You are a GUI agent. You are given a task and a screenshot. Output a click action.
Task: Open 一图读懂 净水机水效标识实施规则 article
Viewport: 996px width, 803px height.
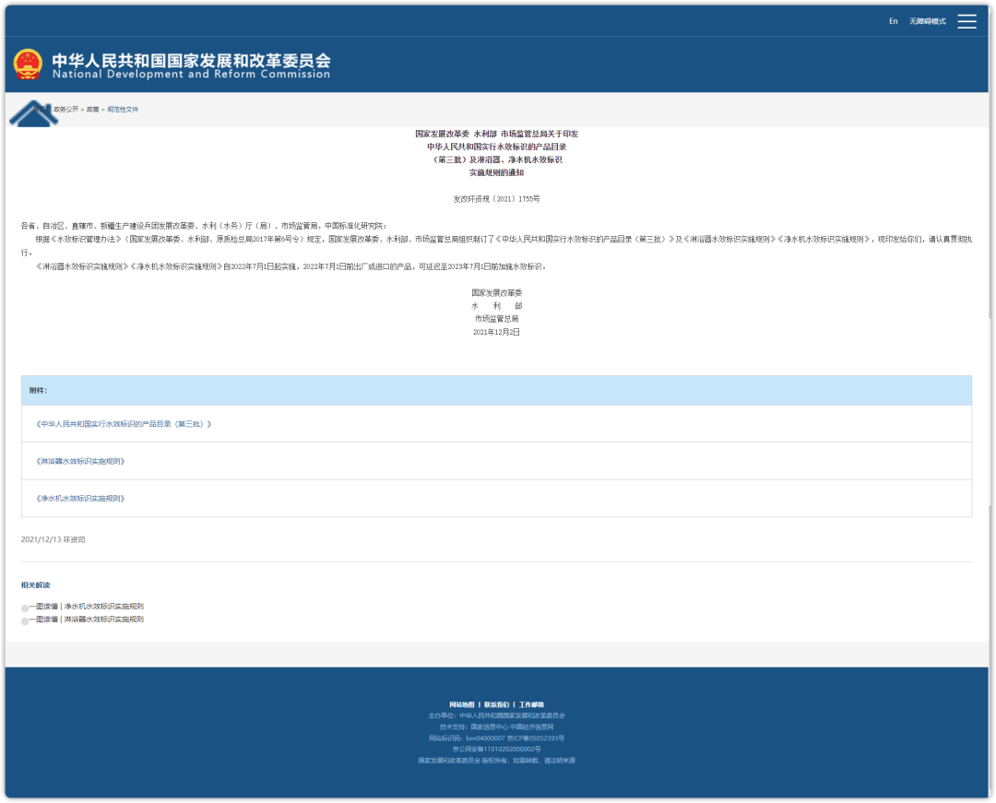(x=87, y=607)
